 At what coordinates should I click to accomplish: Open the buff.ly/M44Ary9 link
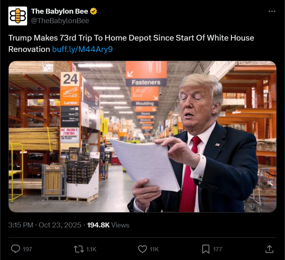pyautogui.click(x=82, y=49)
